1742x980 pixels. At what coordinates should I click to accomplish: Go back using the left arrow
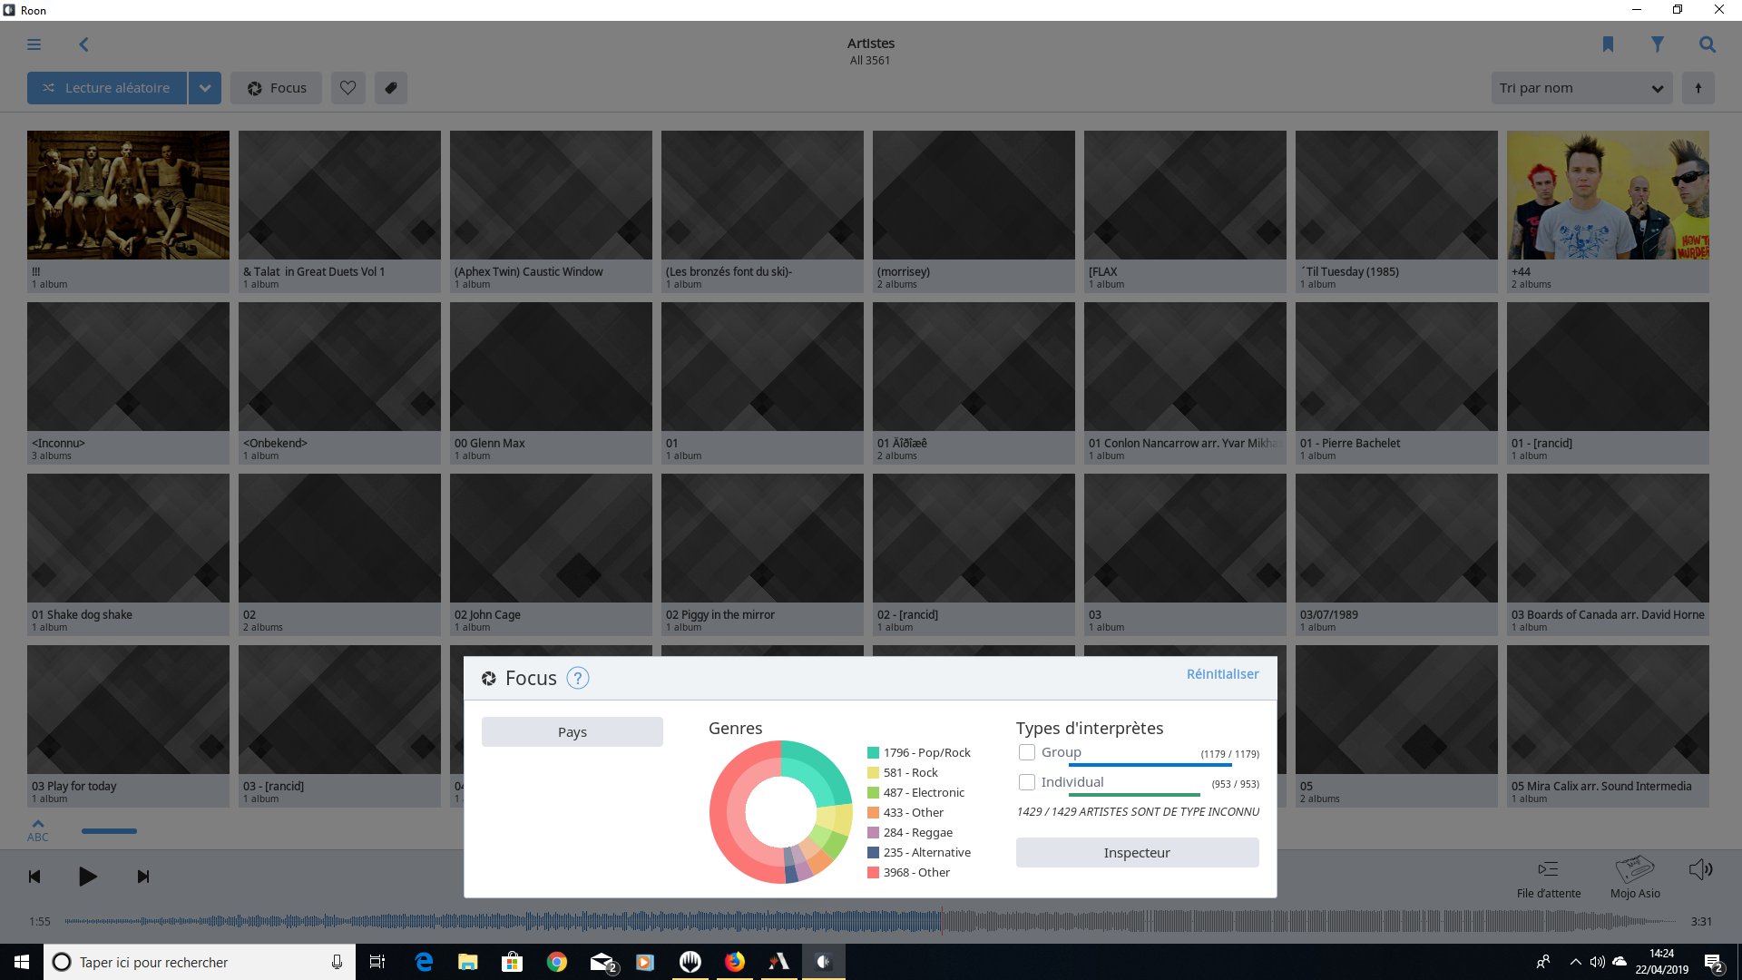83,44
